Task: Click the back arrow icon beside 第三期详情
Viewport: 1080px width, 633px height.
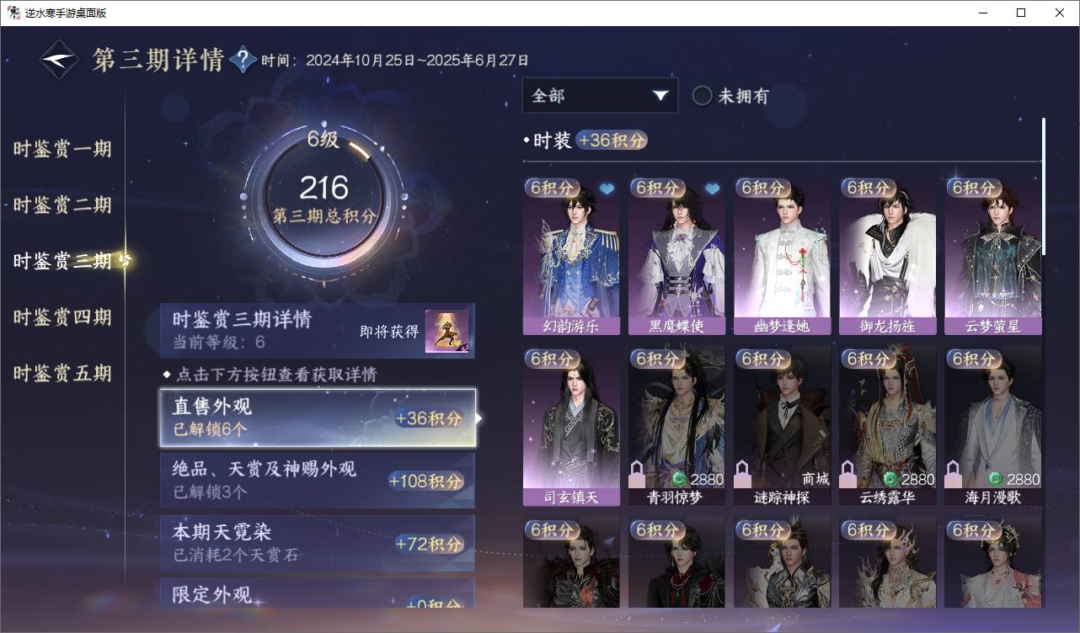Action: (59, 60)
